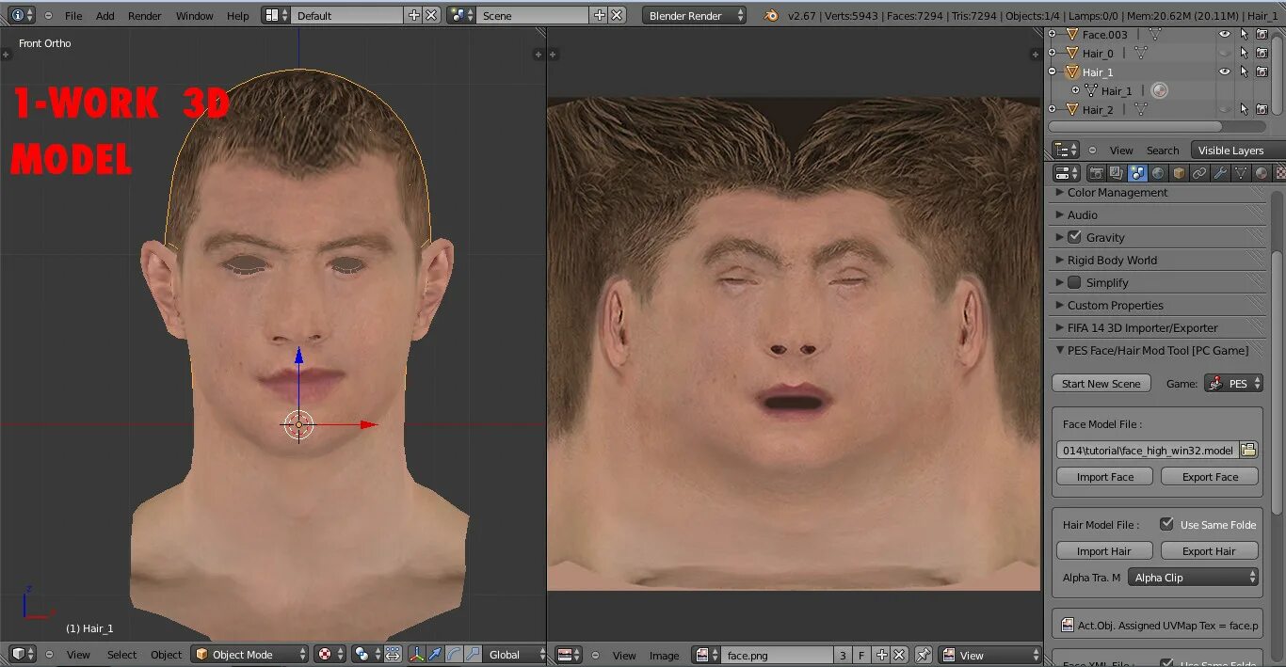This screenshot has height=667, width=1286.
Task: Click the Export Hair button
Action: click(1210, 551)
